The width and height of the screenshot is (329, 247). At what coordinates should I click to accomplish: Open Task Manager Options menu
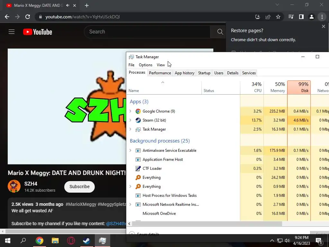146,65
